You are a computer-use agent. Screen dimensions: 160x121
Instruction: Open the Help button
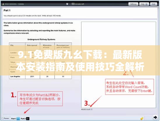[x=144, y=4]
